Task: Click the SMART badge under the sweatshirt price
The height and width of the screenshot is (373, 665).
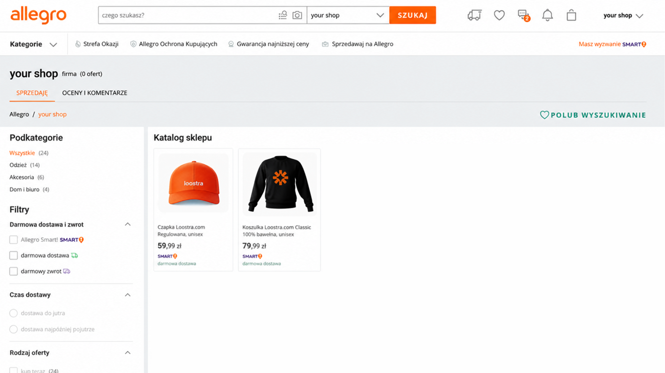Action: tap(252, 256)
